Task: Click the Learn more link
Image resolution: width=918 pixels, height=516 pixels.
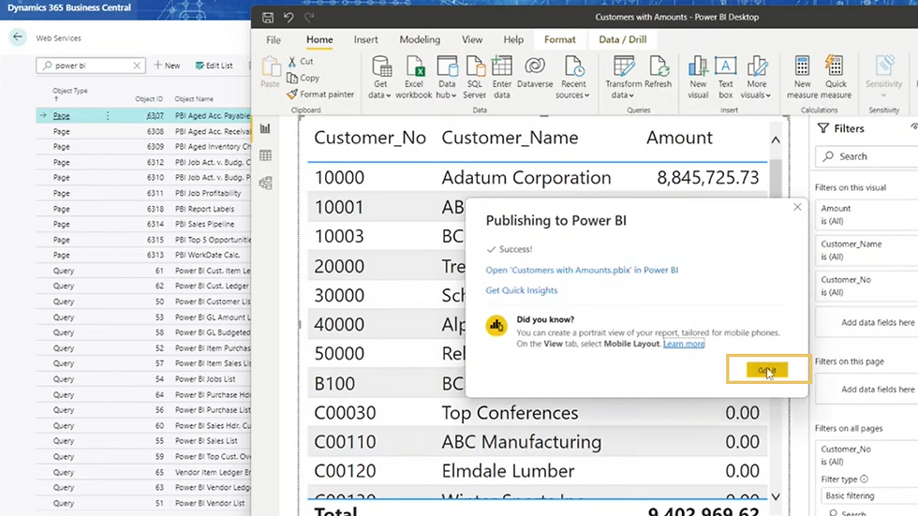Action: pyautogui.click(x=684, y=344)
